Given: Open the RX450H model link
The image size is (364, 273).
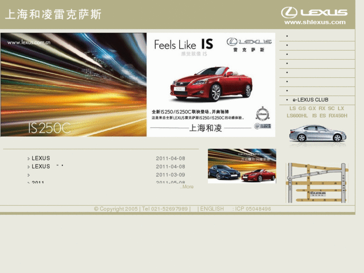Looking at the screenshot, I should (338, 116).
